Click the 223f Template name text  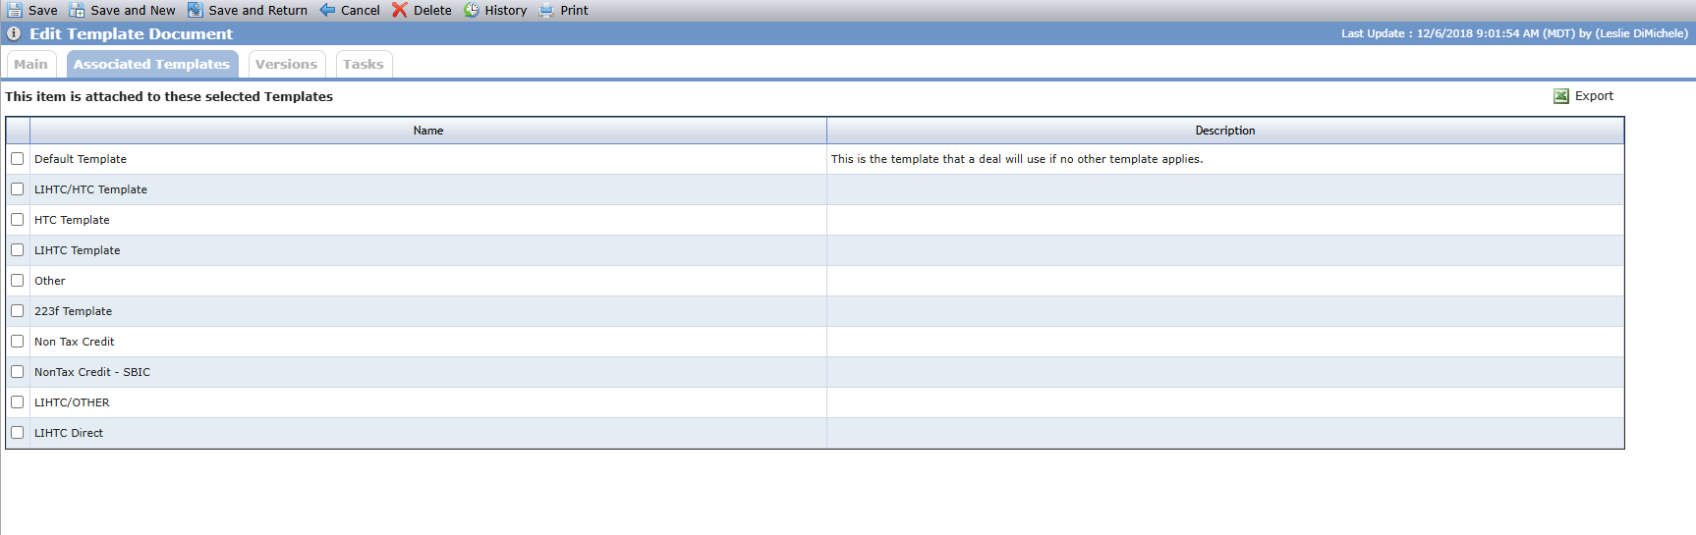tap(74, 311)
